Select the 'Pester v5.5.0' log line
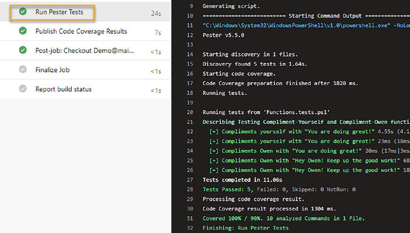 click(x=222, y=36)
